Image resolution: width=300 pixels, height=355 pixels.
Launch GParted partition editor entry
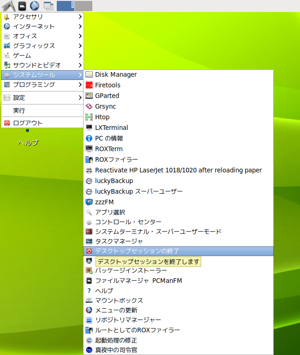(178, 96)
